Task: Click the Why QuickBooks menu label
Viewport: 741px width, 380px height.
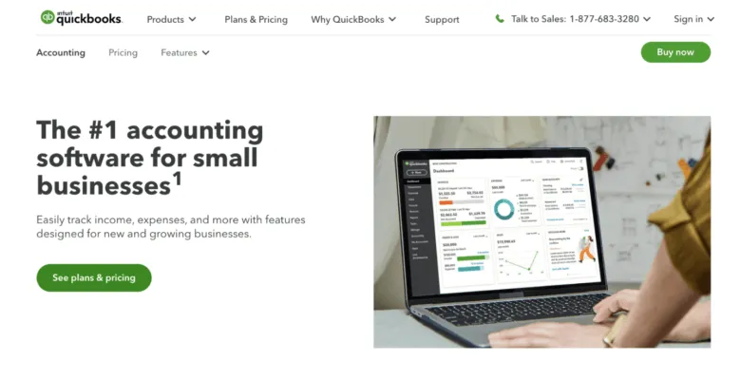Action: pyautogui.click(x=348, y=19)
